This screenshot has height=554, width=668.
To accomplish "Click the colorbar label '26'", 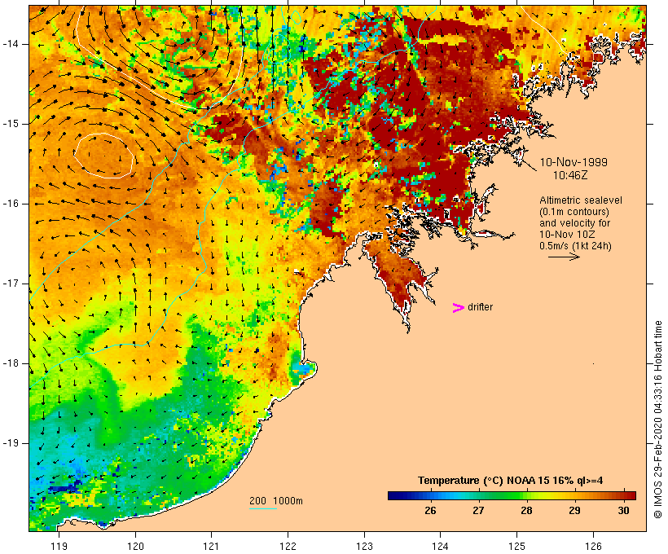I will click(x=430, y=510).
